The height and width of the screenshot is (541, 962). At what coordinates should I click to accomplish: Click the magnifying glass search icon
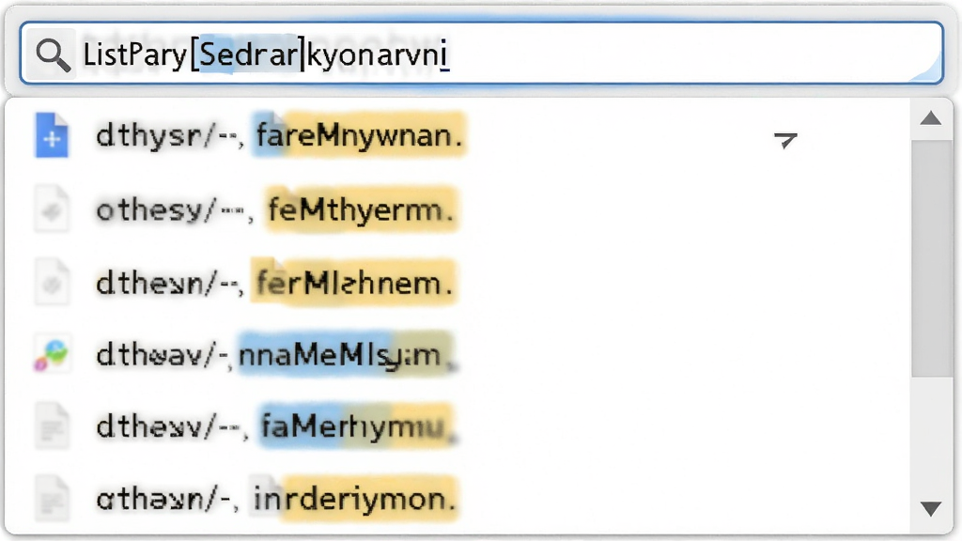click(x=53, y=54)
